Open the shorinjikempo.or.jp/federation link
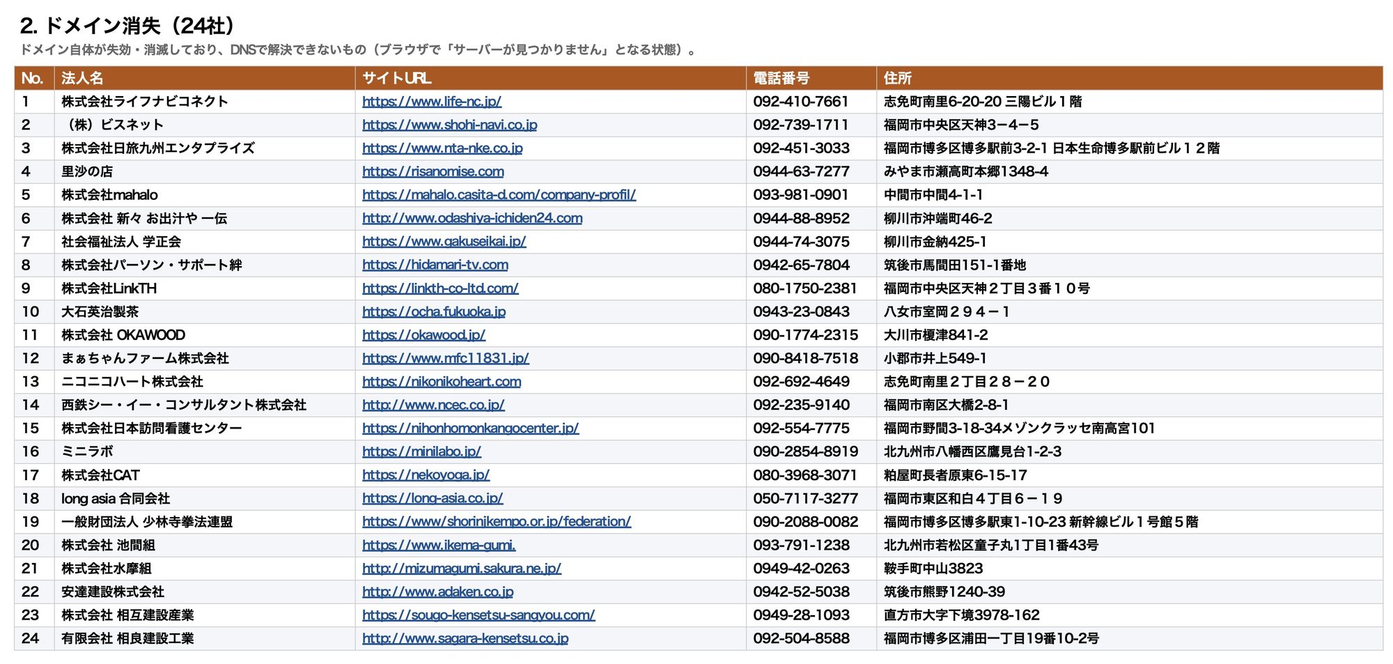 point(497,522)
